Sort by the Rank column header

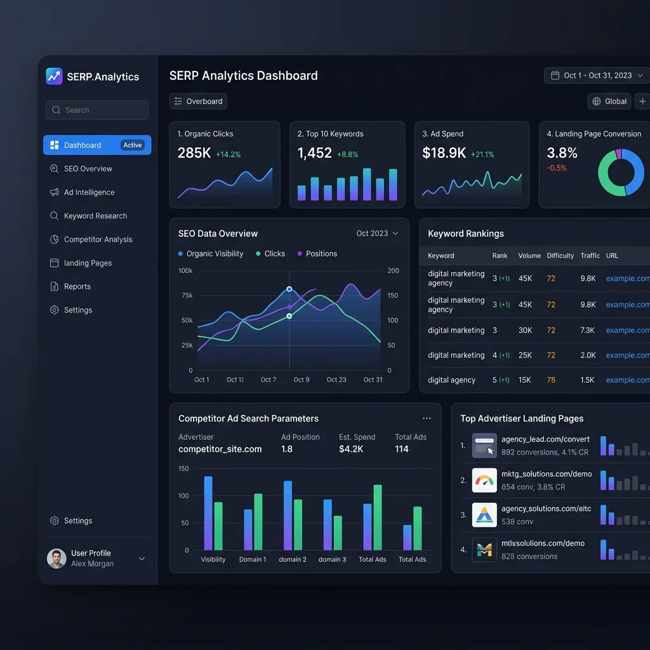[500, 256]
